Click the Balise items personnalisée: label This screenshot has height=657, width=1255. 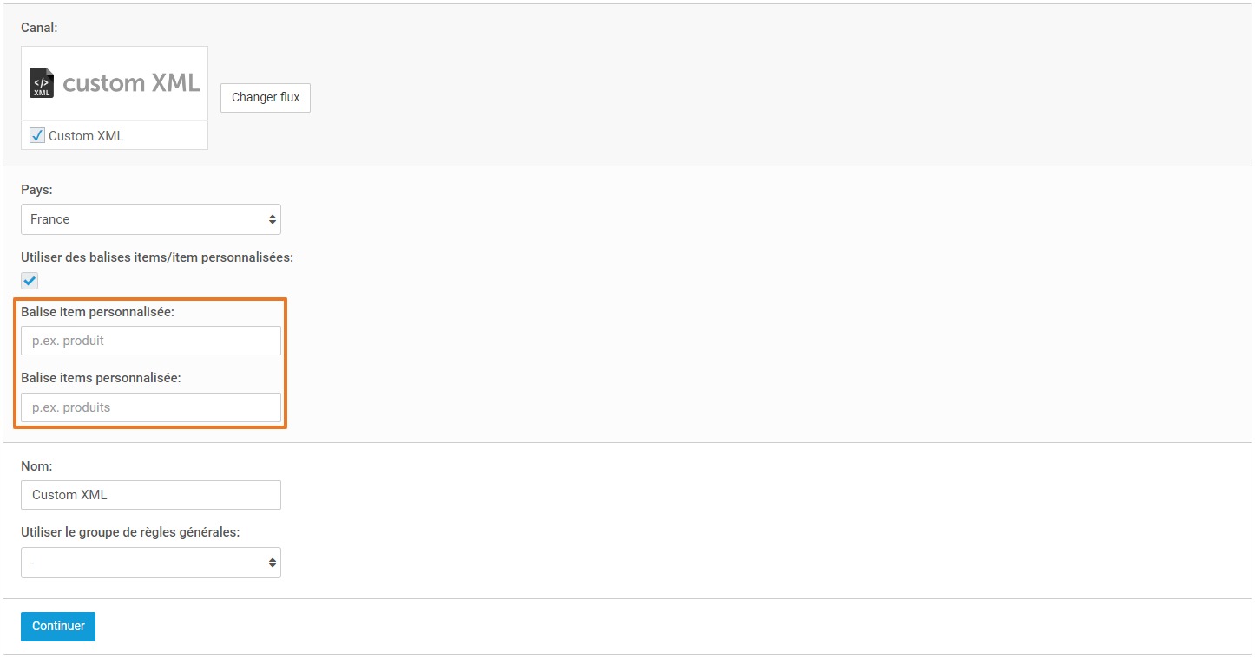pyautogui.click(x=101, y=378)
